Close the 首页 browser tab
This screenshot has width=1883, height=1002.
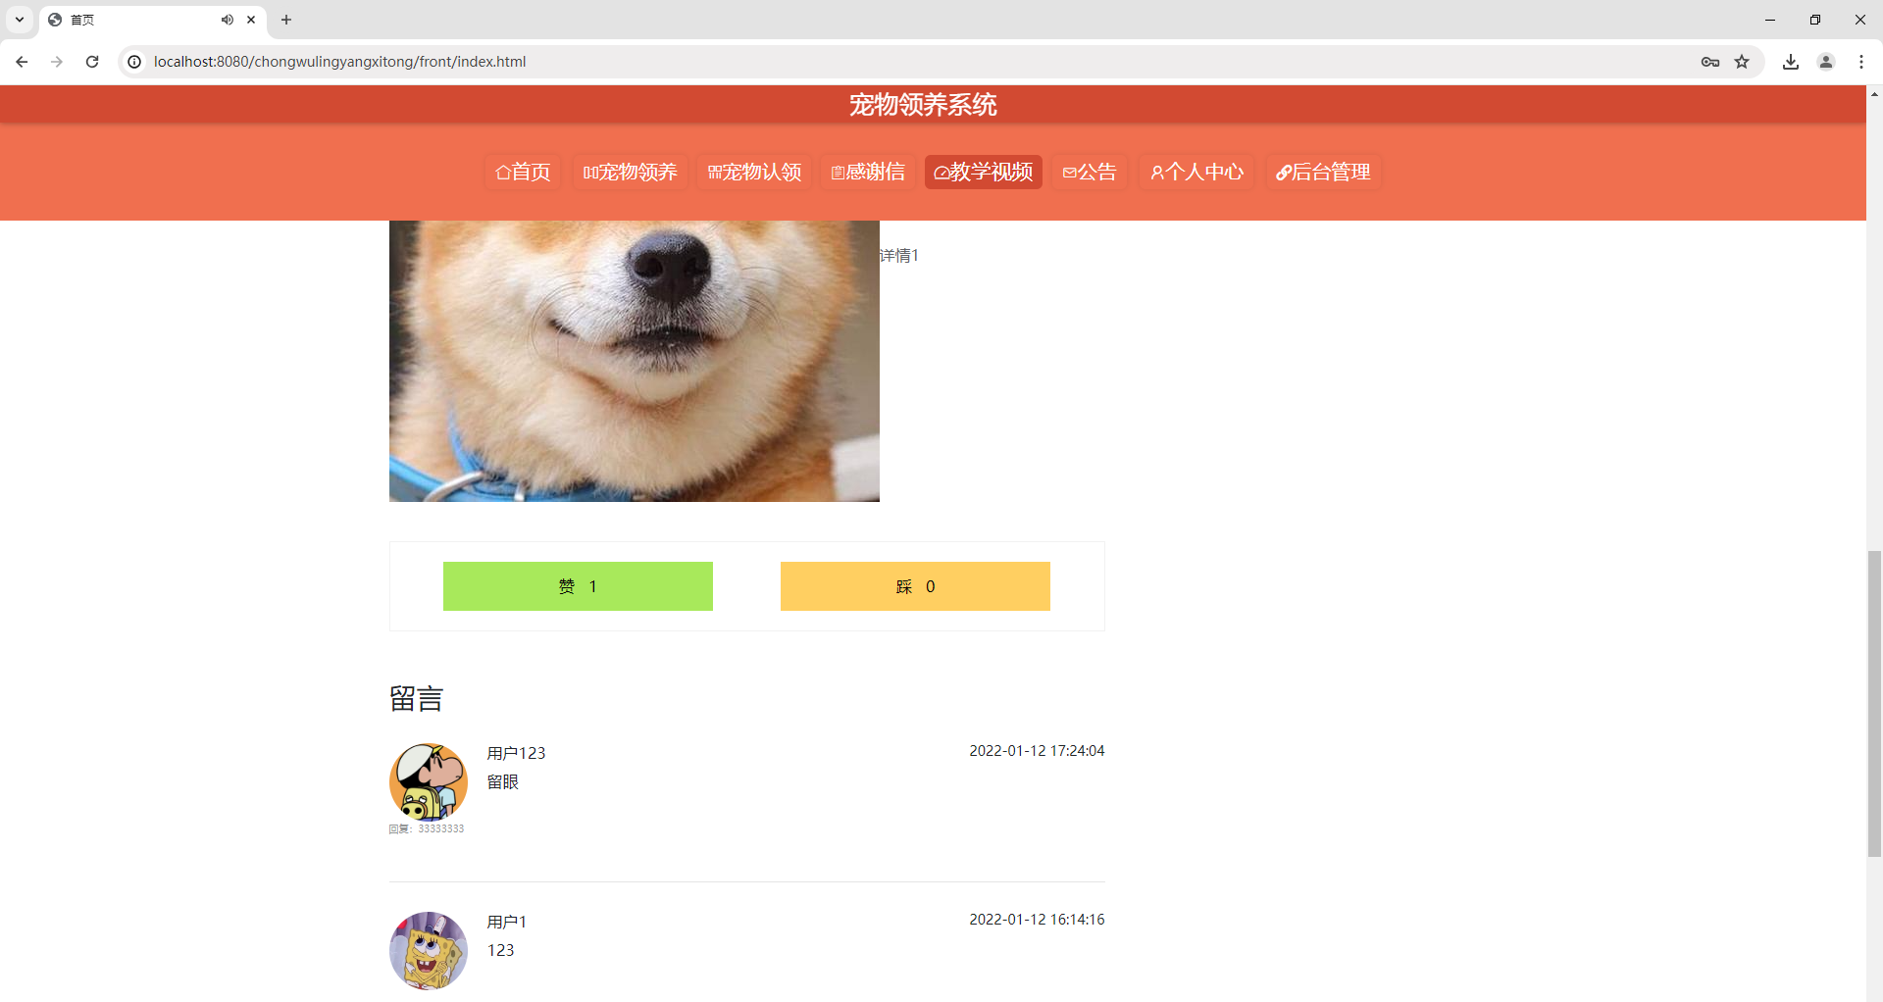(251, 20)
